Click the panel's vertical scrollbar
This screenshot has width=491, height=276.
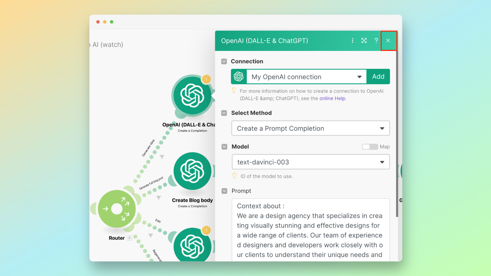[397, 133]
